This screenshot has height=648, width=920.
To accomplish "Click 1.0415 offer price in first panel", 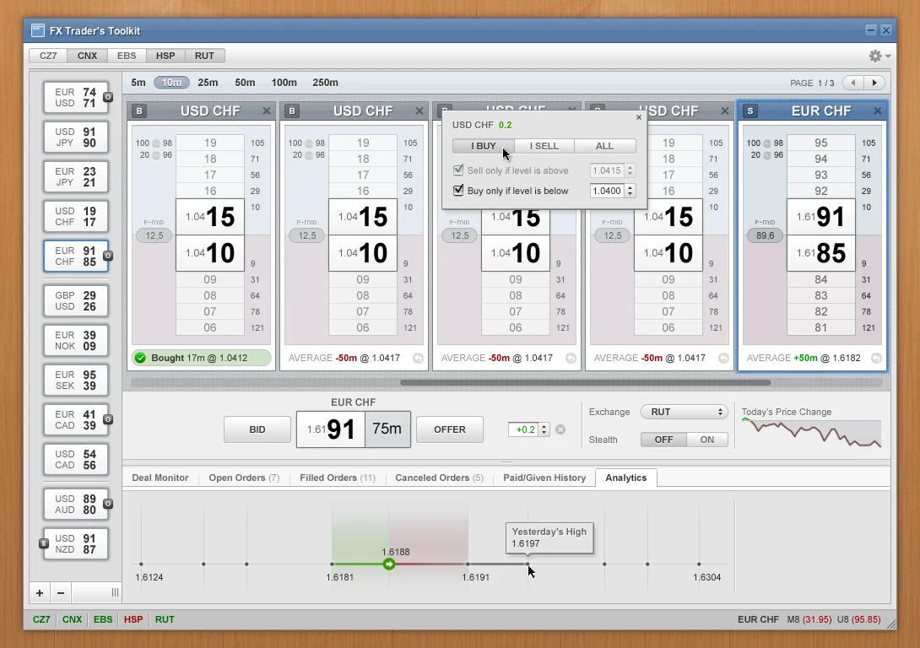I will (210, 217).
